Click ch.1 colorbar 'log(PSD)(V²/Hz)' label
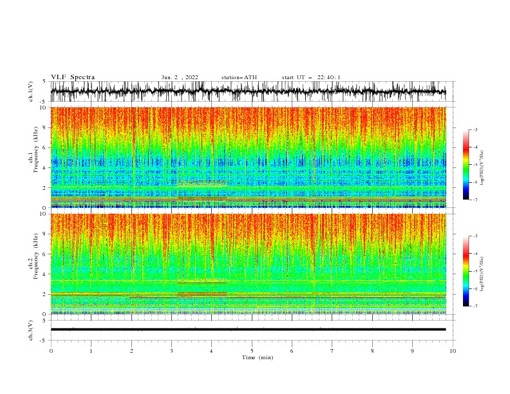The image size is (510, 394). [482, 168]
